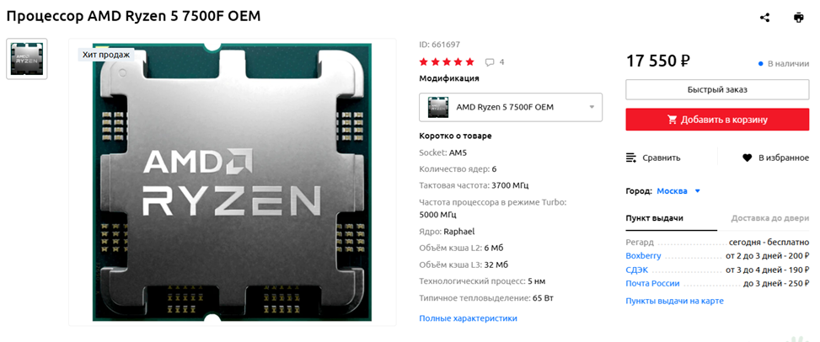Click the compare list icon
820x342 pixels.
(x=631, y=158)
